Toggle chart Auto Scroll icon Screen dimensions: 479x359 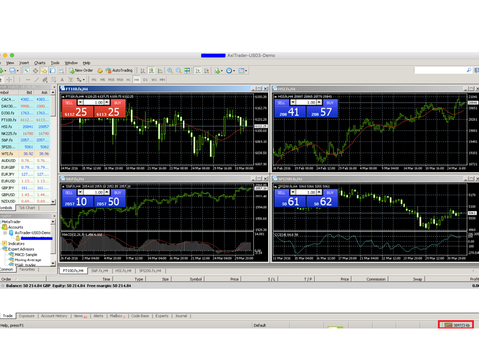pyautogui.click(x=198, y=71)
